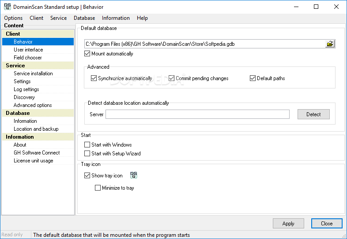347x239 pixels.
Task: Minimize the DomainScan setup window
Action: (296, 7)
